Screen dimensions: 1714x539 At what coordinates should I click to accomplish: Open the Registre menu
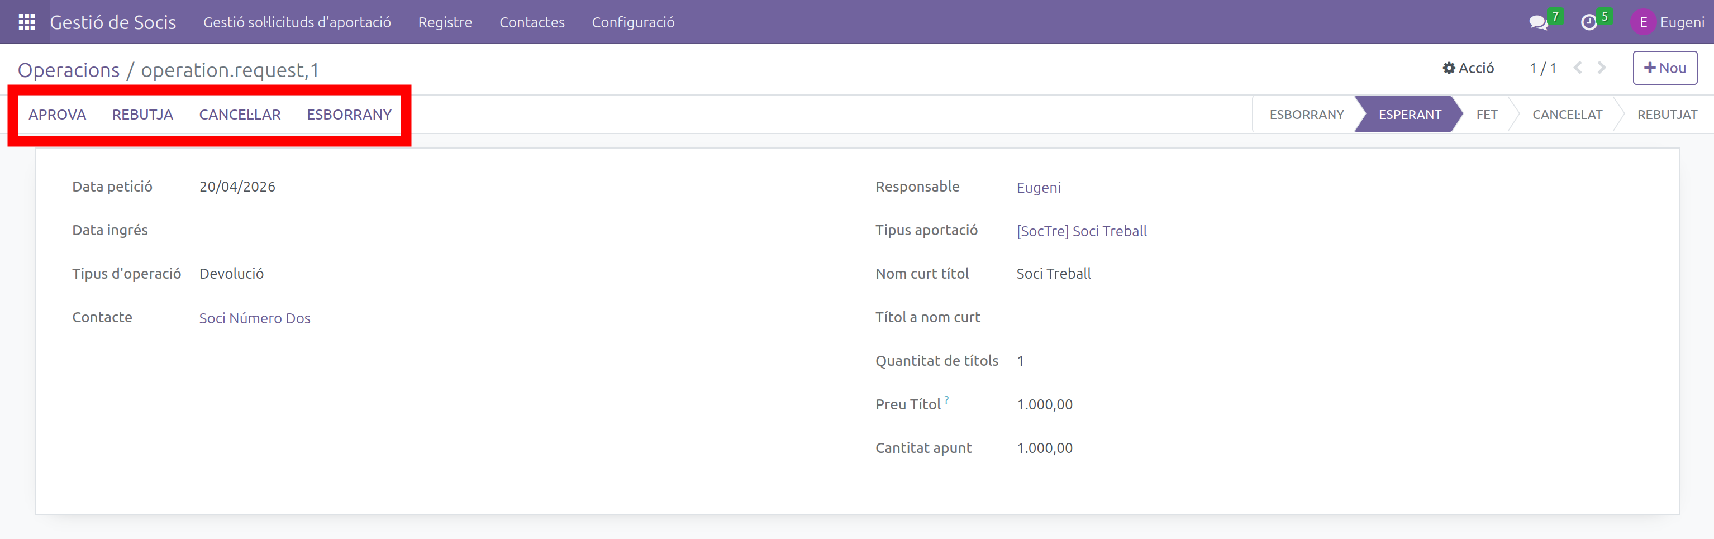[x=445, y=23]
